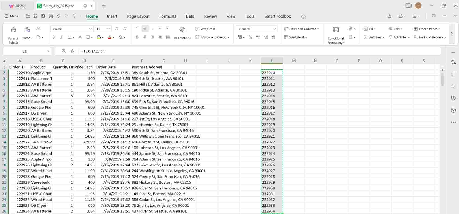
Task: Center cell contents horizontally
Action: click(x=145, y=37)
